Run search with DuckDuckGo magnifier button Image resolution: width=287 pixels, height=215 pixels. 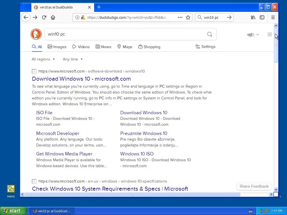coord(210,34)
